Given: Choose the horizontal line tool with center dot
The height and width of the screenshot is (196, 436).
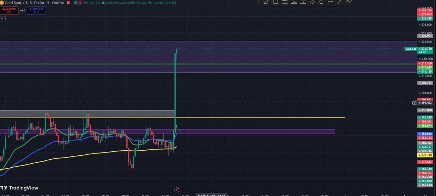Looking at the screenshot, I should tap(331, 2).
